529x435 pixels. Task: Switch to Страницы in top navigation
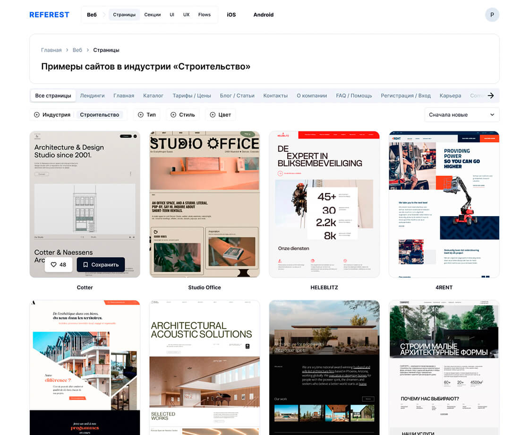(124, 15)
